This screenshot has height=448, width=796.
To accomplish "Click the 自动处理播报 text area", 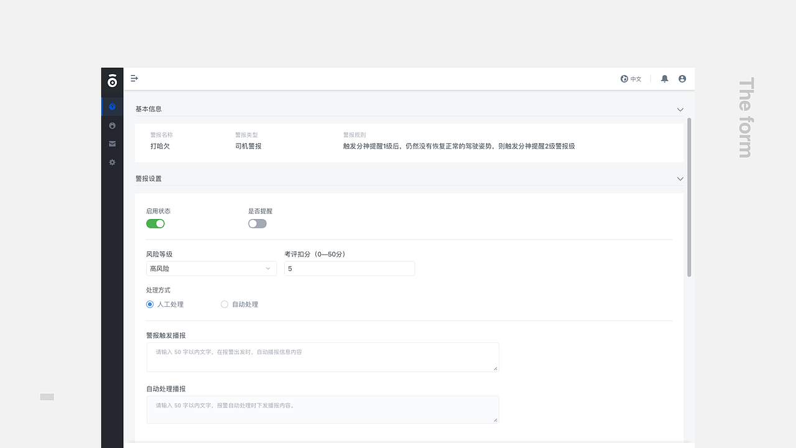I will click(323, 409).
